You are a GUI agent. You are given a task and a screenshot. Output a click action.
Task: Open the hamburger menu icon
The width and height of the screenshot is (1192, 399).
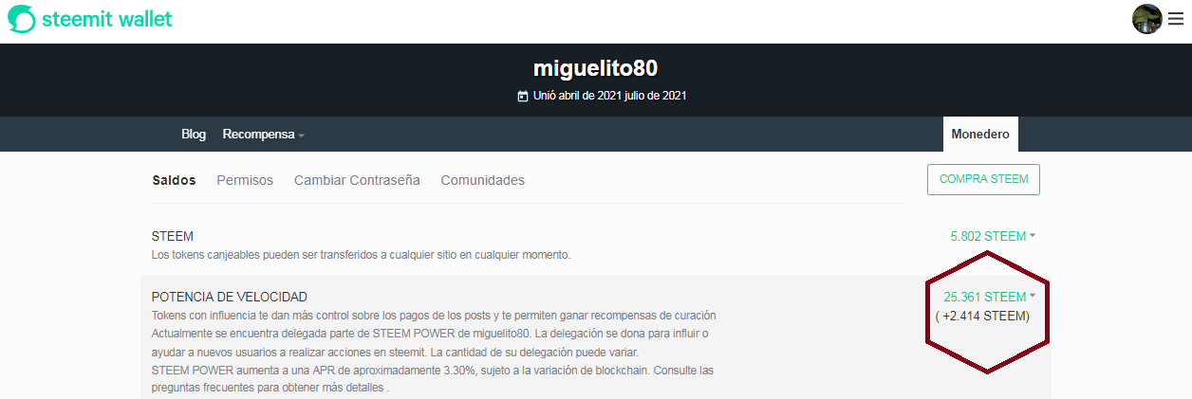point(1176,19)
